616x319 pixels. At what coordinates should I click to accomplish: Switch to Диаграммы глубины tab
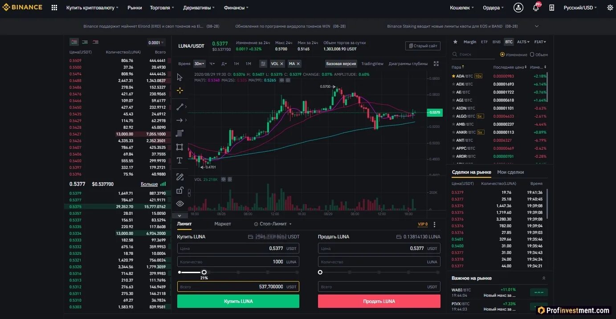(408, 64)
